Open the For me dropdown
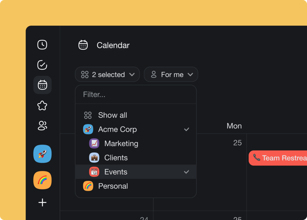307x220 pixels. pos(171,74)
